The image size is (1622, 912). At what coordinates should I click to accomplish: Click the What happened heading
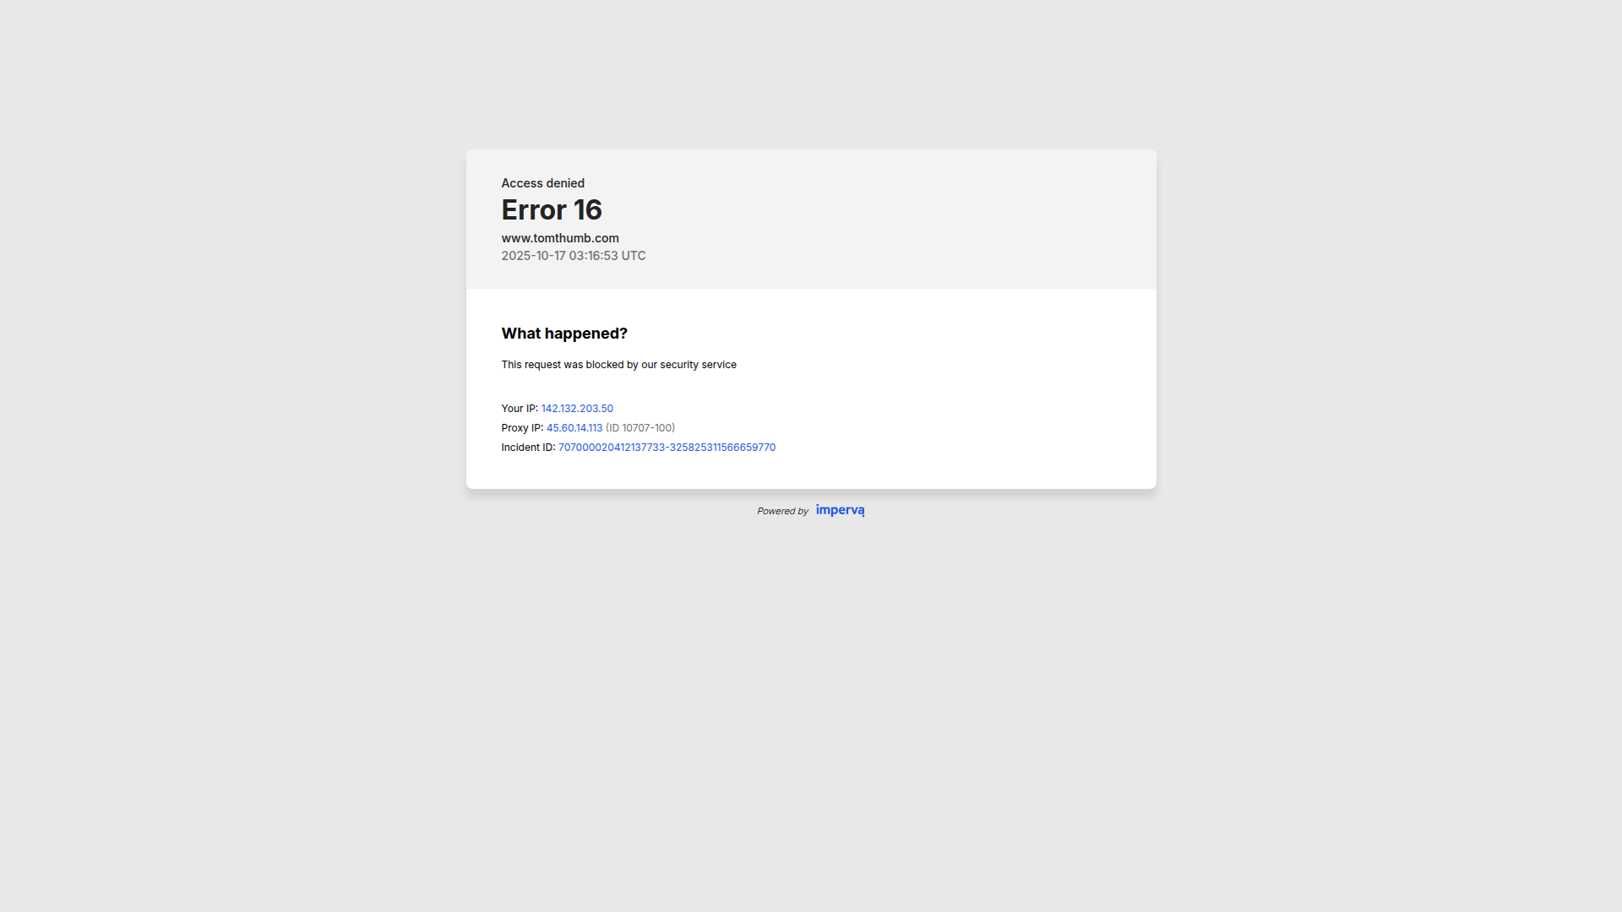(564, 333)
